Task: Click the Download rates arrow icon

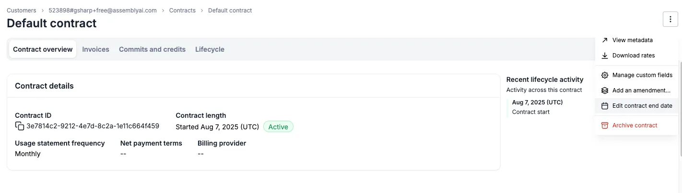Action: pyautogui.click(x=605, y=56)
